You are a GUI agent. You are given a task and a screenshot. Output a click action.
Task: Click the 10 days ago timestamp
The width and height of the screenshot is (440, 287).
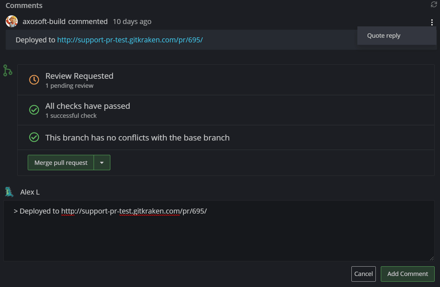132,21
